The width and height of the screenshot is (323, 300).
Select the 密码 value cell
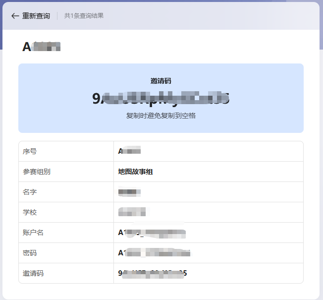154,253
